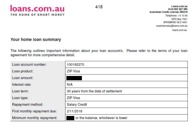Viewport: 191px width, 125px height.
Task: Click THE HOME OF SMART MONEY tagline
Action: [37, 15]
